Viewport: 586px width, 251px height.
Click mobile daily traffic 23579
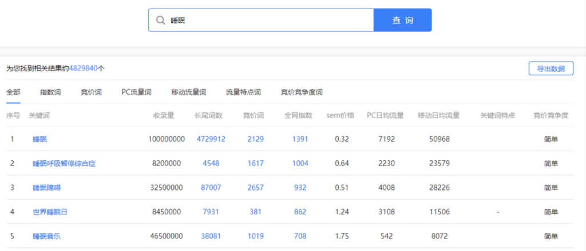(x=439, y=164)
